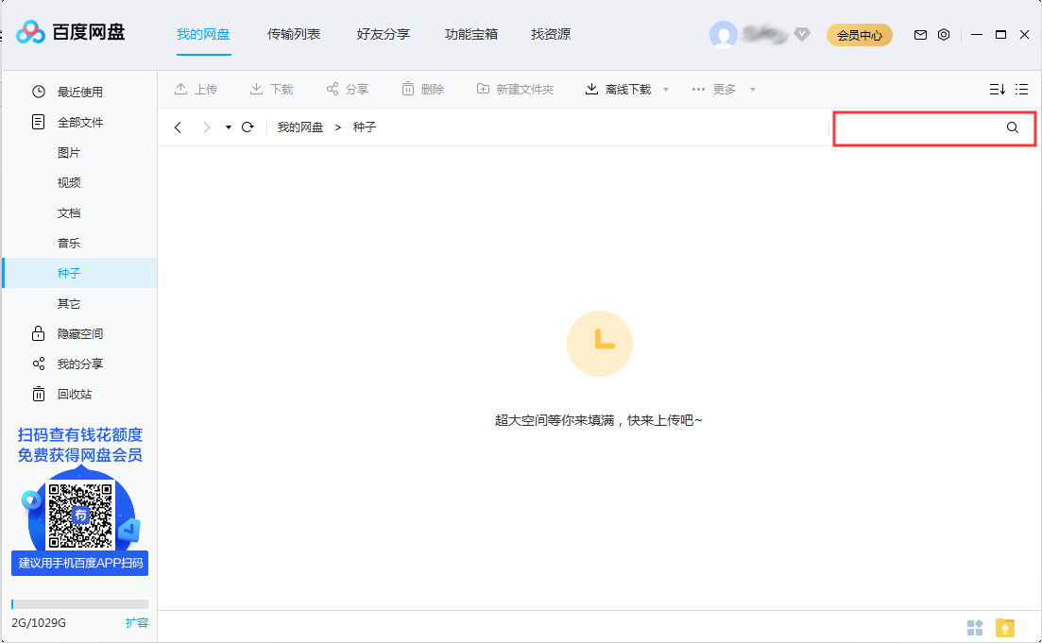Expand the 更多 (More) dropdown arrow

(x=753, y=88)
